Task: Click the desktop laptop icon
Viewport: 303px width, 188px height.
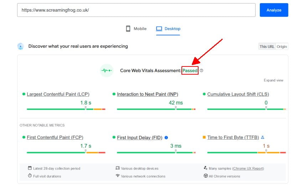Action: (159, 29)
